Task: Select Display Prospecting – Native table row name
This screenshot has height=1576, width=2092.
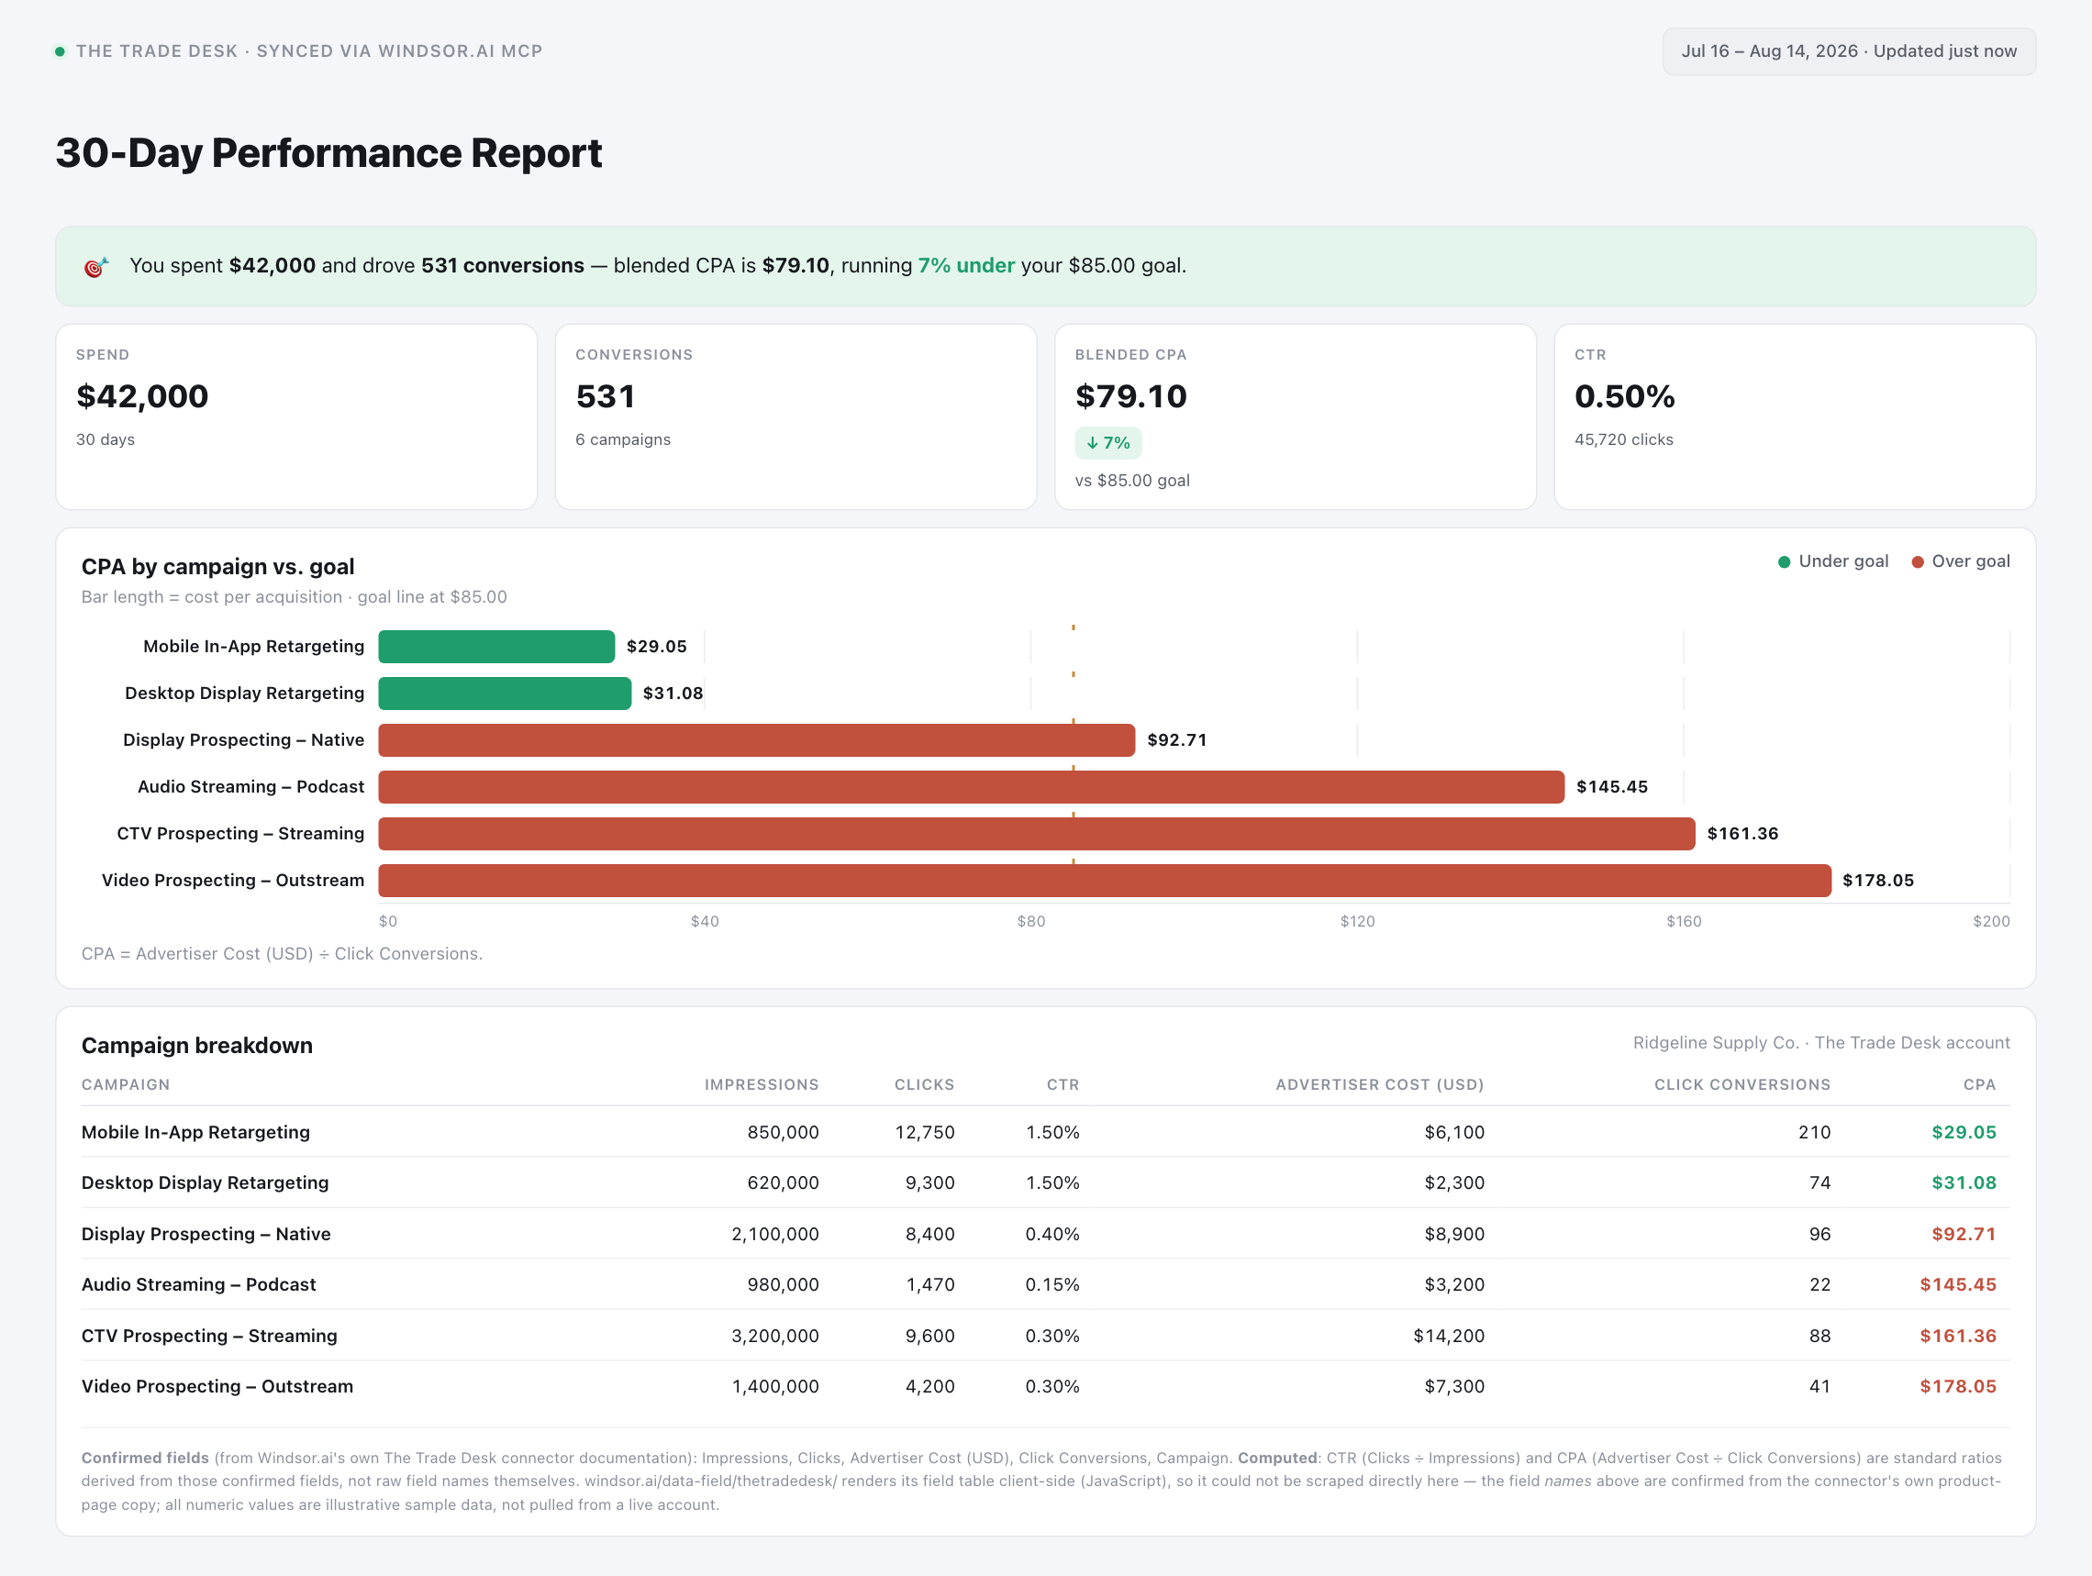Action: (206, 1234)
